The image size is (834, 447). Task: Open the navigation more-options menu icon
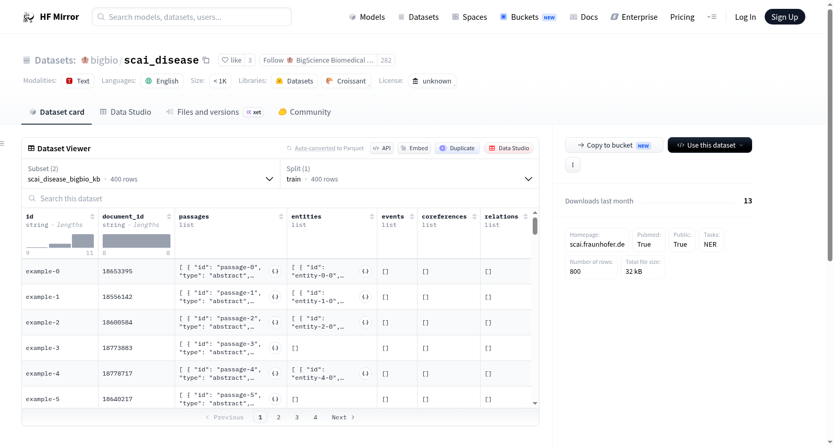point(712,17)
